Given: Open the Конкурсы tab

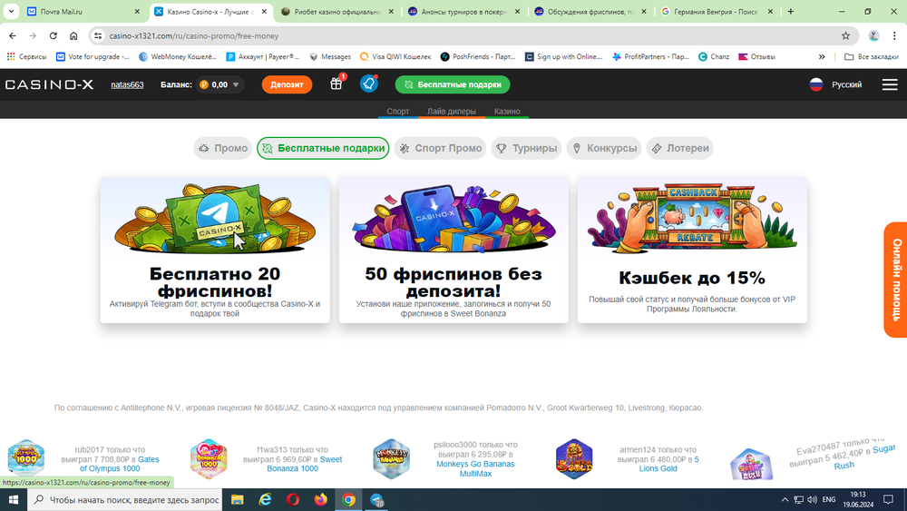Looking at the screenshot, I should [604, 148].
